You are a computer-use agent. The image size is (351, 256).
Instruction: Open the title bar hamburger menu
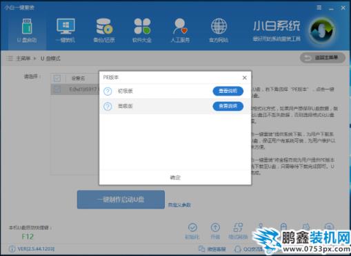click(319, 8)
